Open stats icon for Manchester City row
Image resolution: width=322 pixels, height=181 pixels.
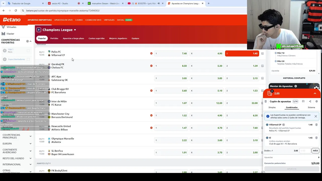pyautogui.click(x=262, y=115)
